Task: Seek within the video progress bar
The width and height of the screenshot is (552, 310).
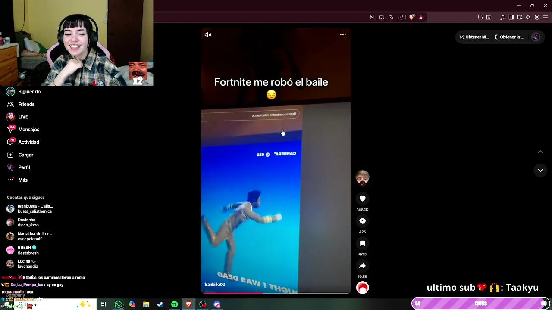Action: [x=276, y=293]
